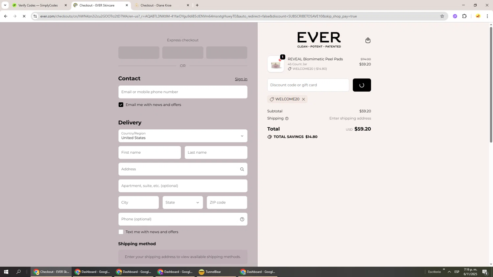The width and height of the screenshot is (493, 277).
Task: Click the third express checkout button
Action: coord(227,53)
